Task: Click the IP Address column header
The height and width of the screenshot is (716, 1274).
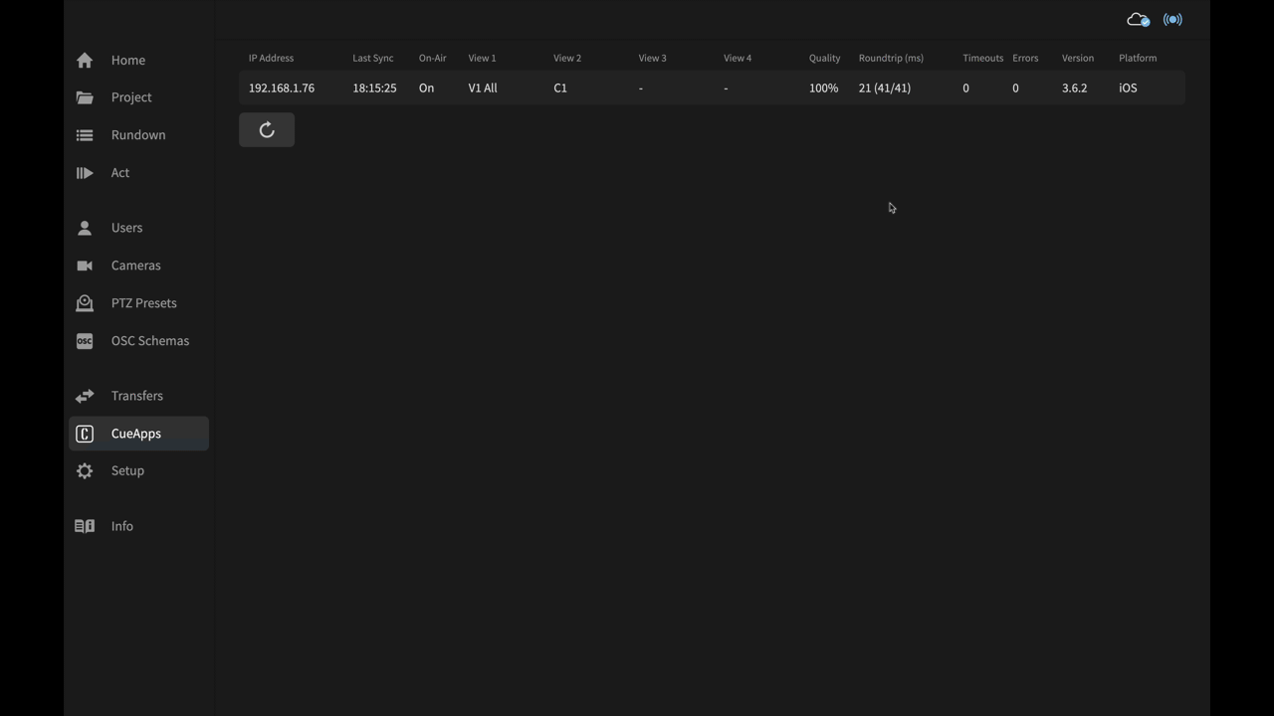Action: pyautogui.click(x=271, y=58)
